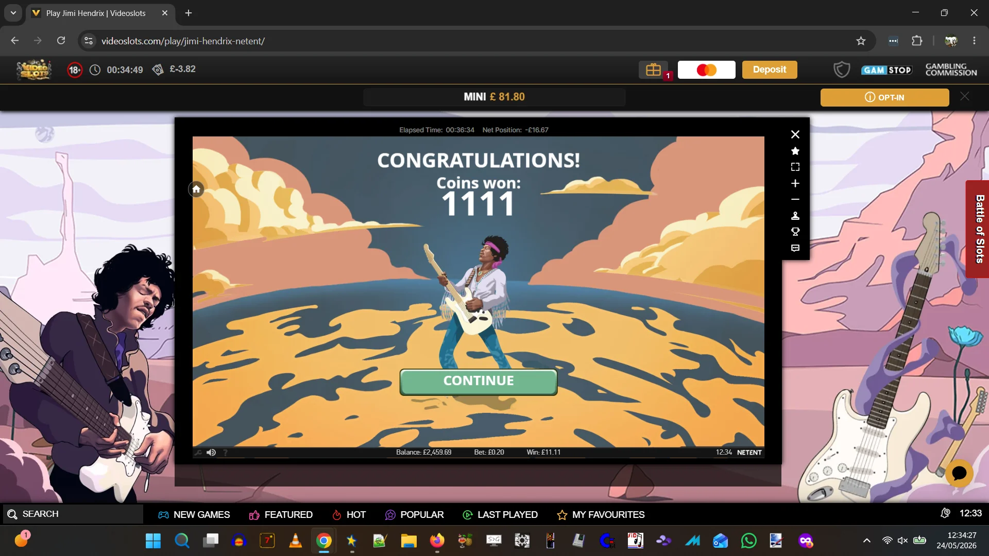Click the home icon in the game
The height and width of the screenshot is (556, 989).
[196, 189]
